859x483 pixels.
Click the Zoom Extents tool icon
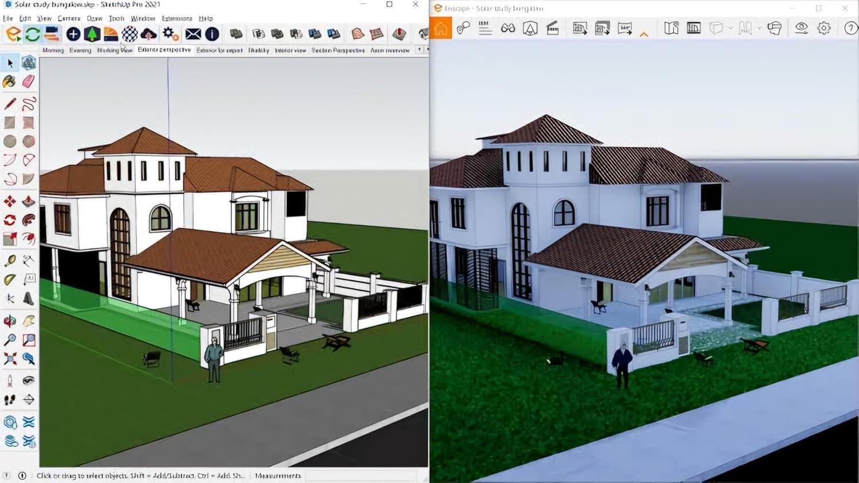pos(10,359)
